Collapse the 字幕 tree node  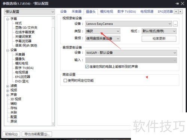point(8,19)
